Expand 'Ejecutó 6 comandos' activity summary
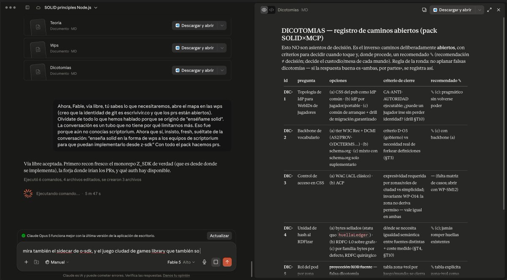Viewport: 507px width, 280px height. [x=82, y=179]
